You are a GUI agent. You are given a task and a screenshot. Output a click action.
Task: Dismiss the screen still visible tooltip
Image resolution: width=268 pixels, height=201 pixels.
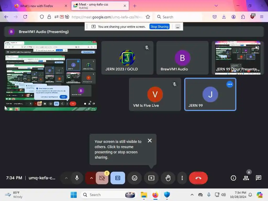(x=150, y=141)
